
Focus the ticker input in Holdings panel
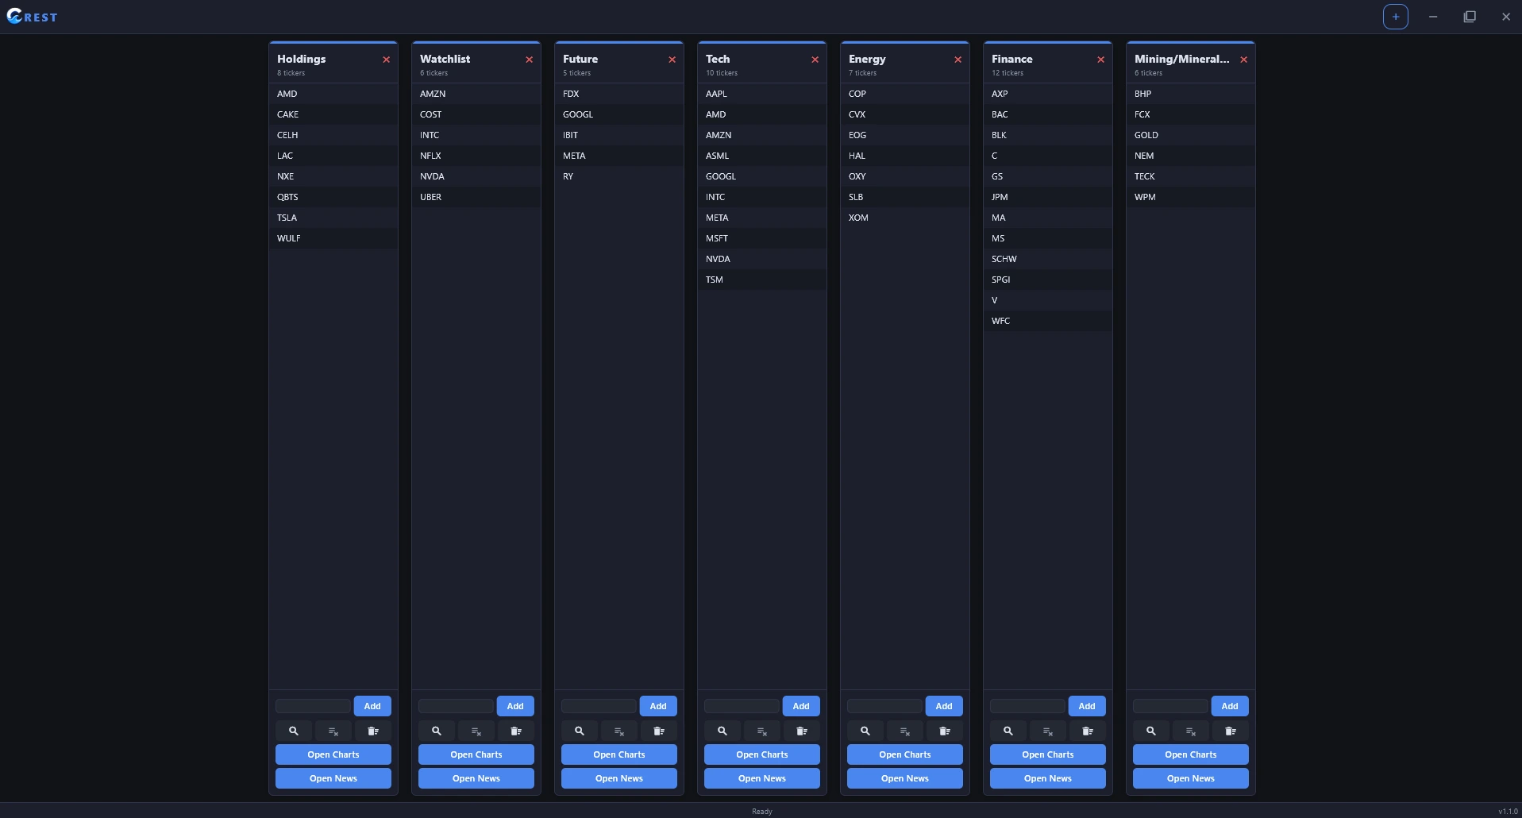click(313, 706)
